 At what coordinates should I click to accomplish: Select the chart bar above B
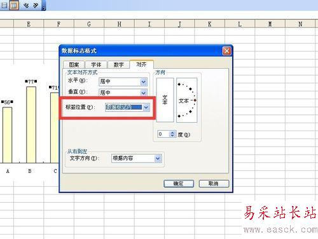(31, 125)
